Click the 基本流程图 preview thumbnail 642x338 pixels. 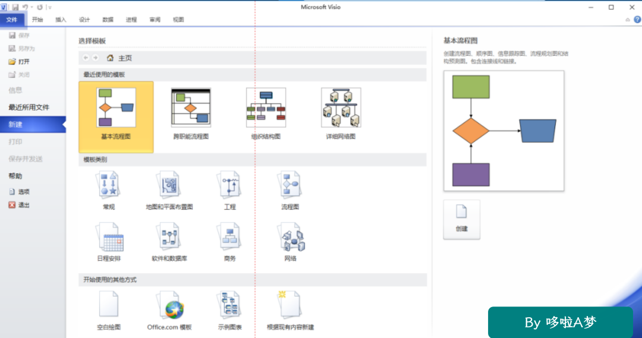503,131
